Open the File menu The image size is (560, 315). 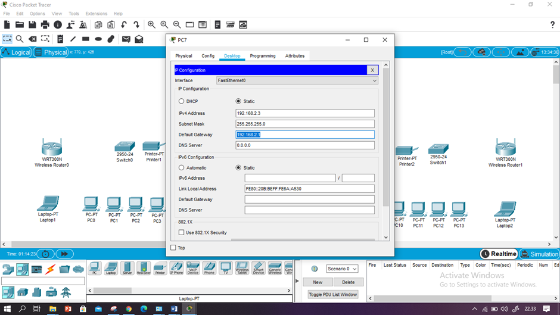(7, 14)
